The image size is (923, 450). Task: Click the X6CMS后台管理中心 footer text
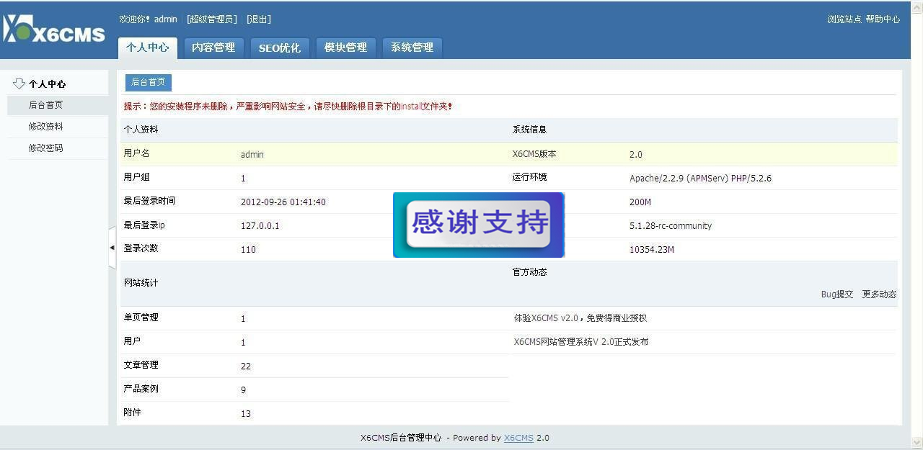[x=401, y=438]
